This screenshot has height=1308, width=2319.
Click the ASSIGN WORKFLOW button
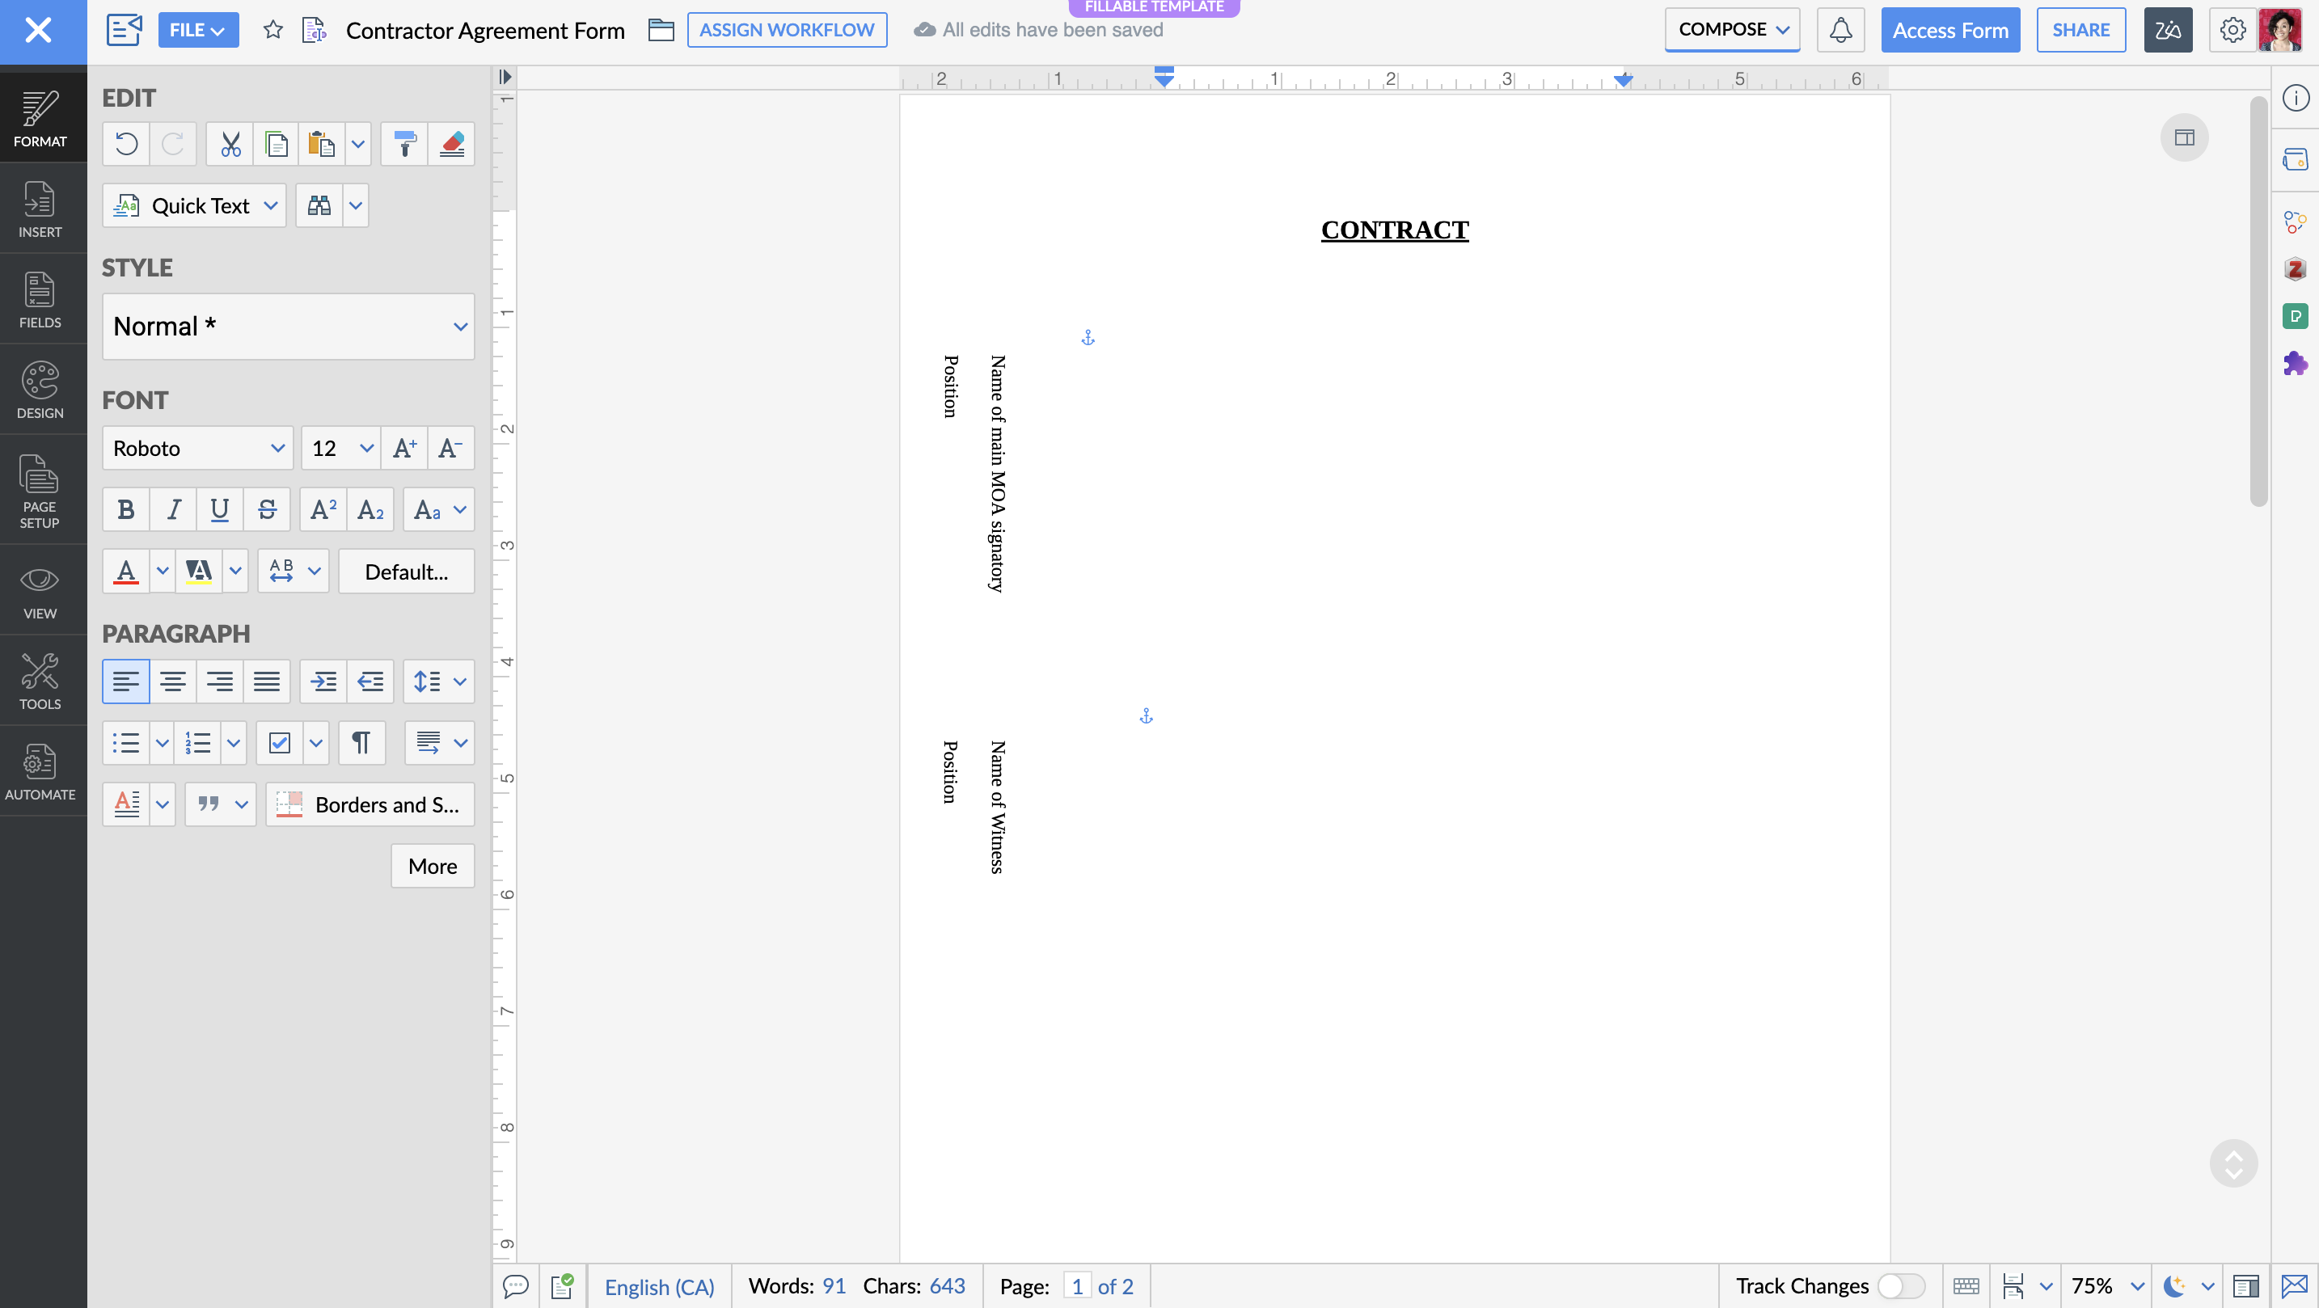click(786, 30)
